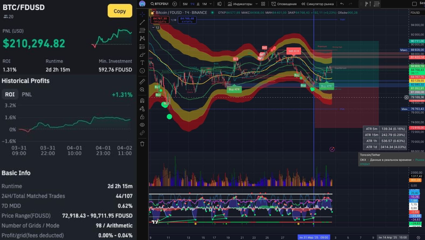
Task: Click the quick-toolbar drag handle dots
Action: [361, 4]
